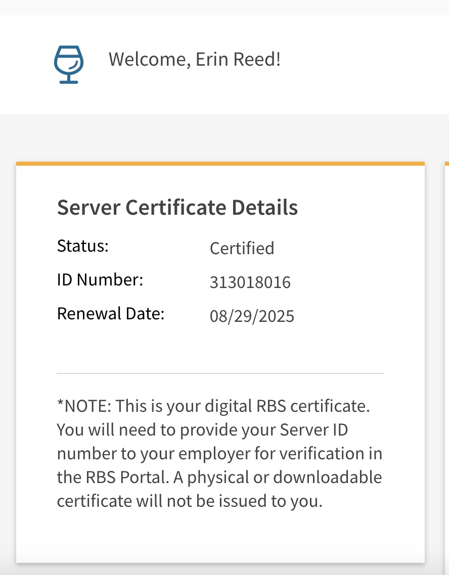This screenshot has width=449, height=575.
Task: Click the ID Number: label
Action: pos(100,280)
